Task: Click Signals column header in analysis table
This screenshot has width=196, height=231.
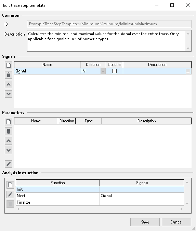Action: 142,183
